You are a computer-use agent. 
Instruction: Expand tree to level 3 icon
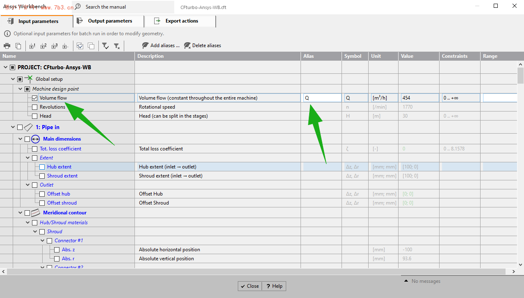tap(55, 46)
